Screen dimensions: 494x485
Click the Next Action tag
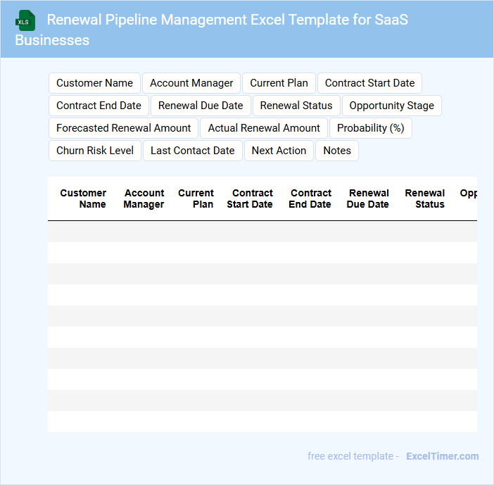click(279, 151)
